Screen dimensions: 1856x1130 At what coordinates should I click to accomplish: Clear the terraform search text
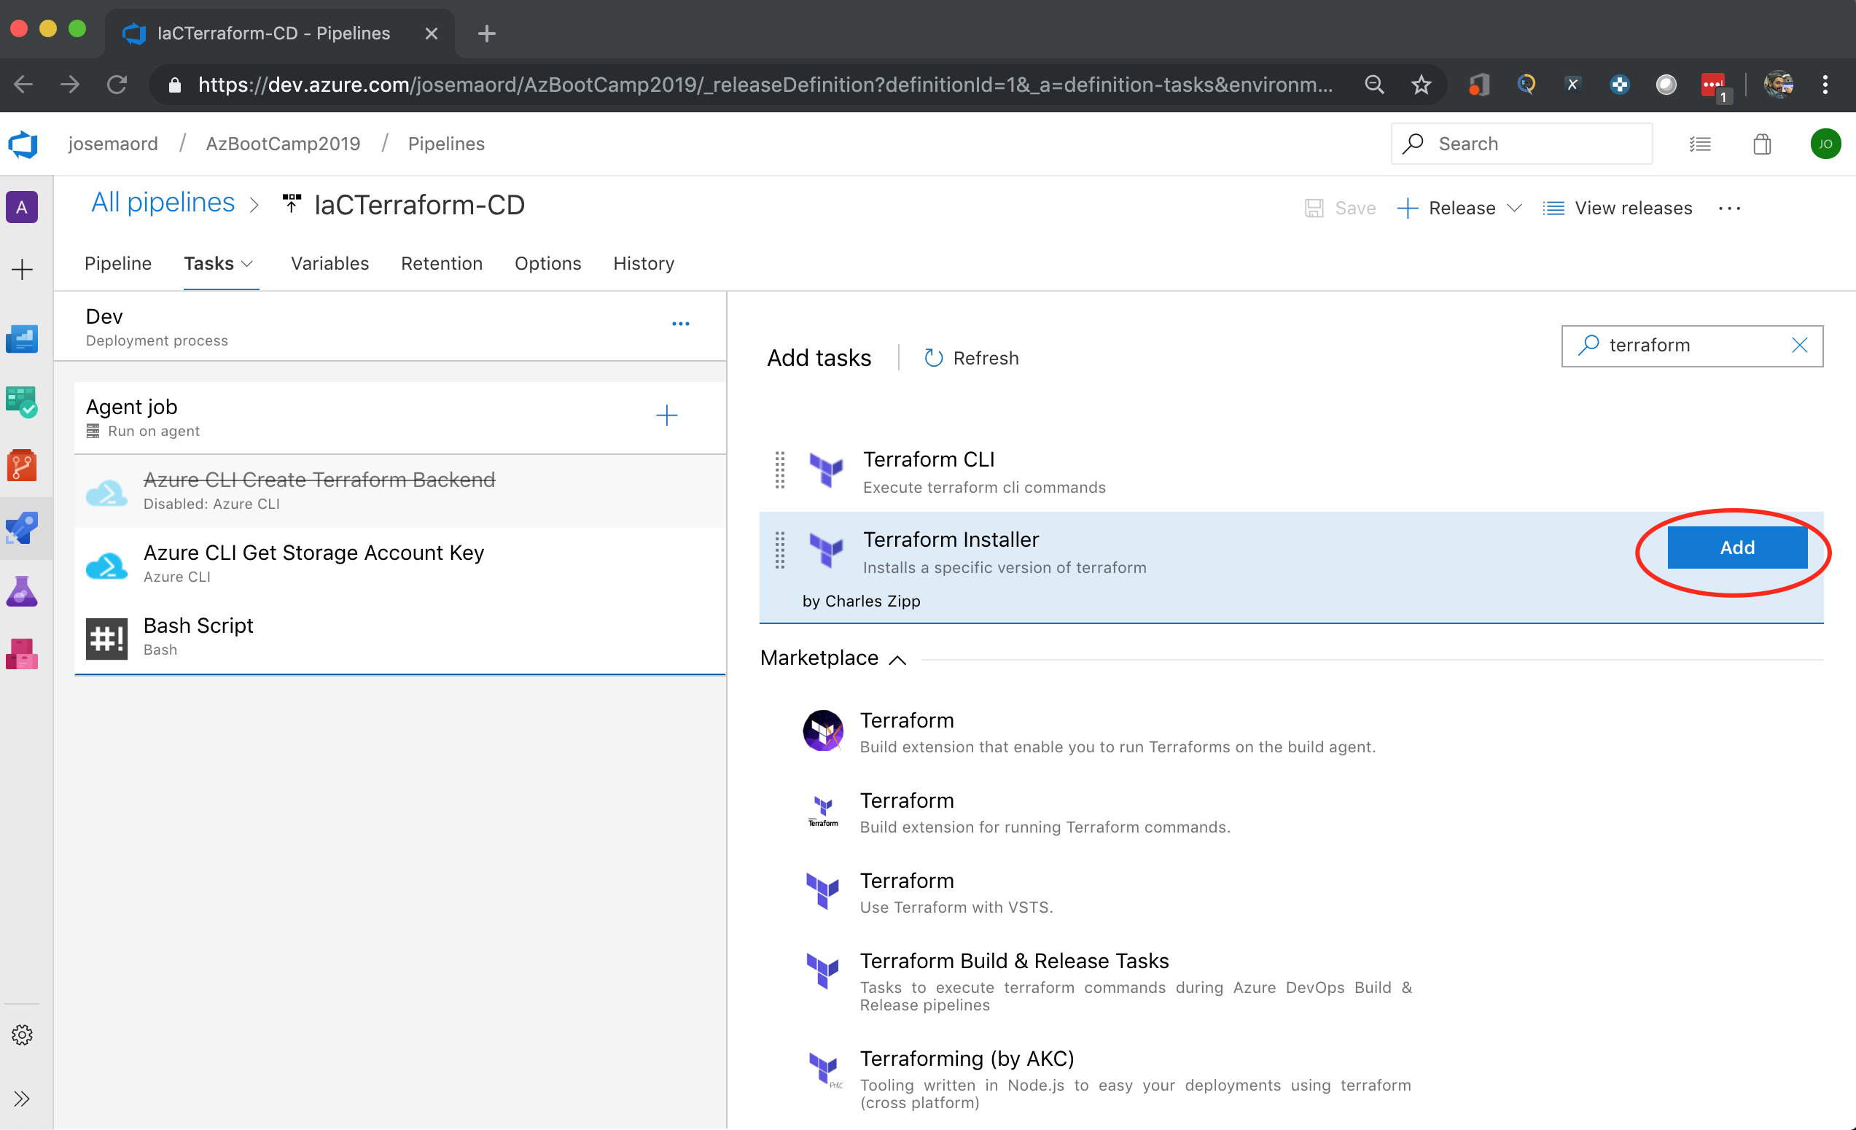coord(1800,346)
